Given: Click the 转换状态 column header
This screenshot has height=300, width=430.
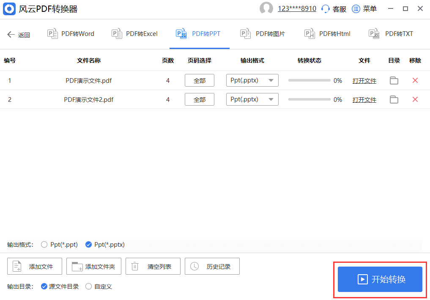Looking at the screenshot, I should [x=309, y=60].
